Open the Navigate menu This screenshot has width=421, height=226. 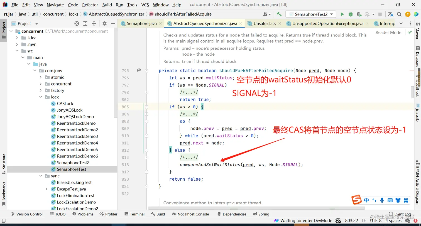tap(55, 5)
